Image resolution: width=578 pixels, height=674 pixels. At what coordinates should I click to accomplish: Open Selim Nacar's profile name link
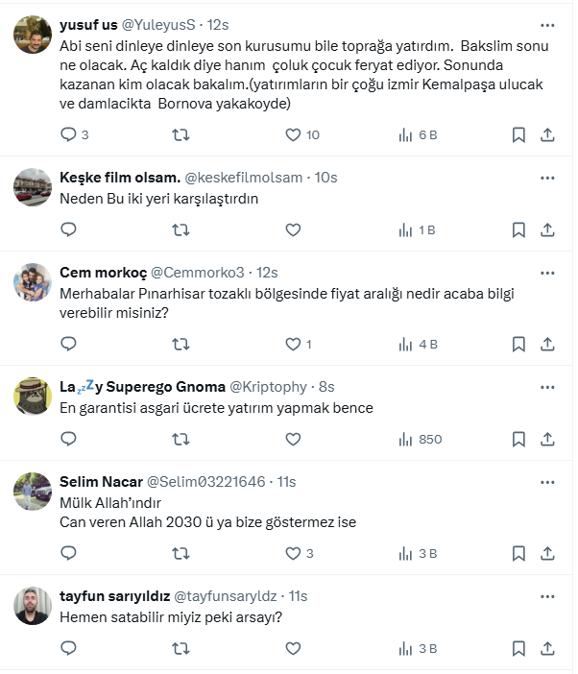(x=100, y=481)
